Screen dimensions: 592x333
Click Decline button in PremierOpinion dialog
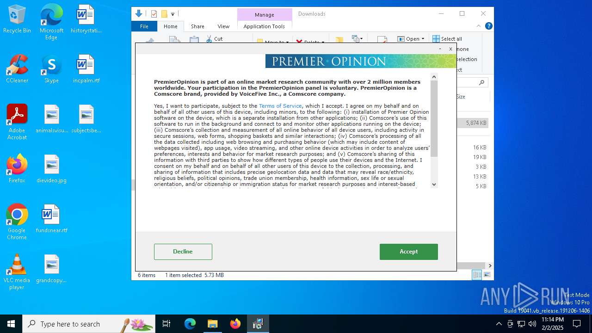tap(183, 252)
